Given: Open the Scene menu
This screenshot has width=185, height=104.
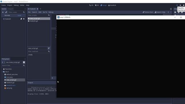Looking at the screenshot, I should [3, 5].
